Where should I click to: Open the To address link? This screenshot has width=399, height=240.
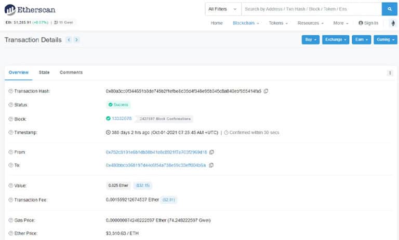(x=156, y=165)
